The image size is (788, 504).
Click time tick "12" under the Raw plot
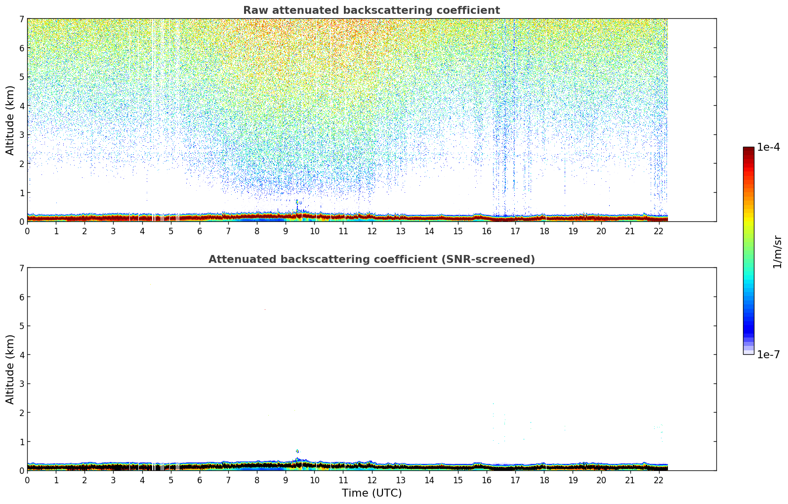coord(372,231)
